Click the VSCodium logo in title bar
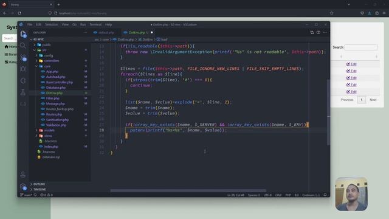 pyautogui.click(x=21, y=24)
